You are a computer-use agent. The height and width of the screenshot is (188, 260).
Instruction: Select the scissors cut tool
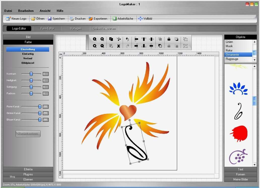[x=118, y=39]
